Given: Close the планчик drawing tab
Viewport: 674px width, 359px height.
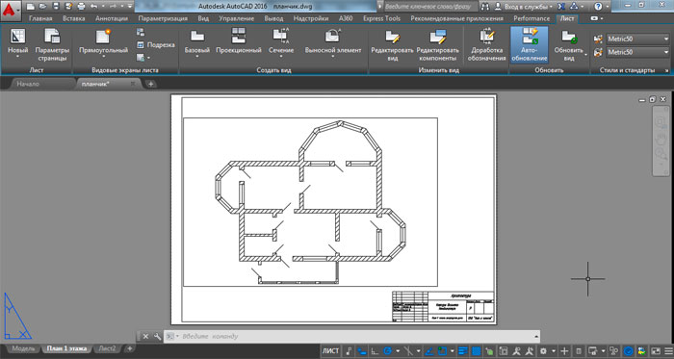Looking at the screenshot, I should 133,84.
